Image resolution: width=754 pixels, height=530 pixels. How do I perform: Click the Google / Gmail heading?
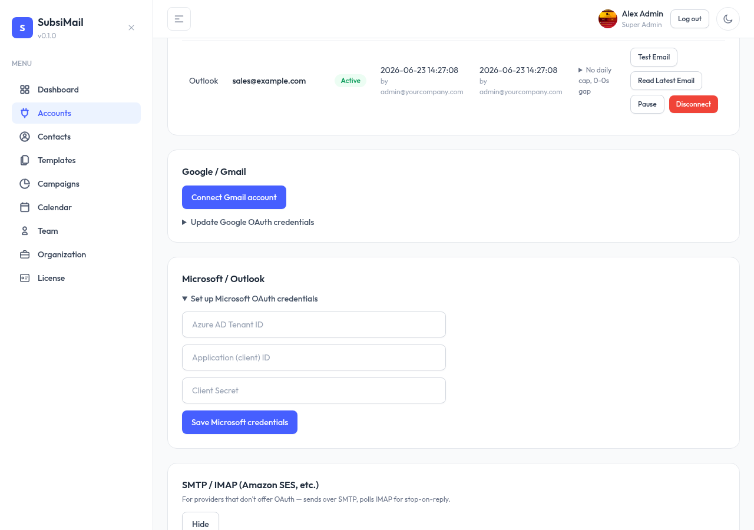coord(214,171)
